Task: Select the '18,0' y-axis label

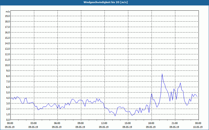Action: click(x=7, y=22)
